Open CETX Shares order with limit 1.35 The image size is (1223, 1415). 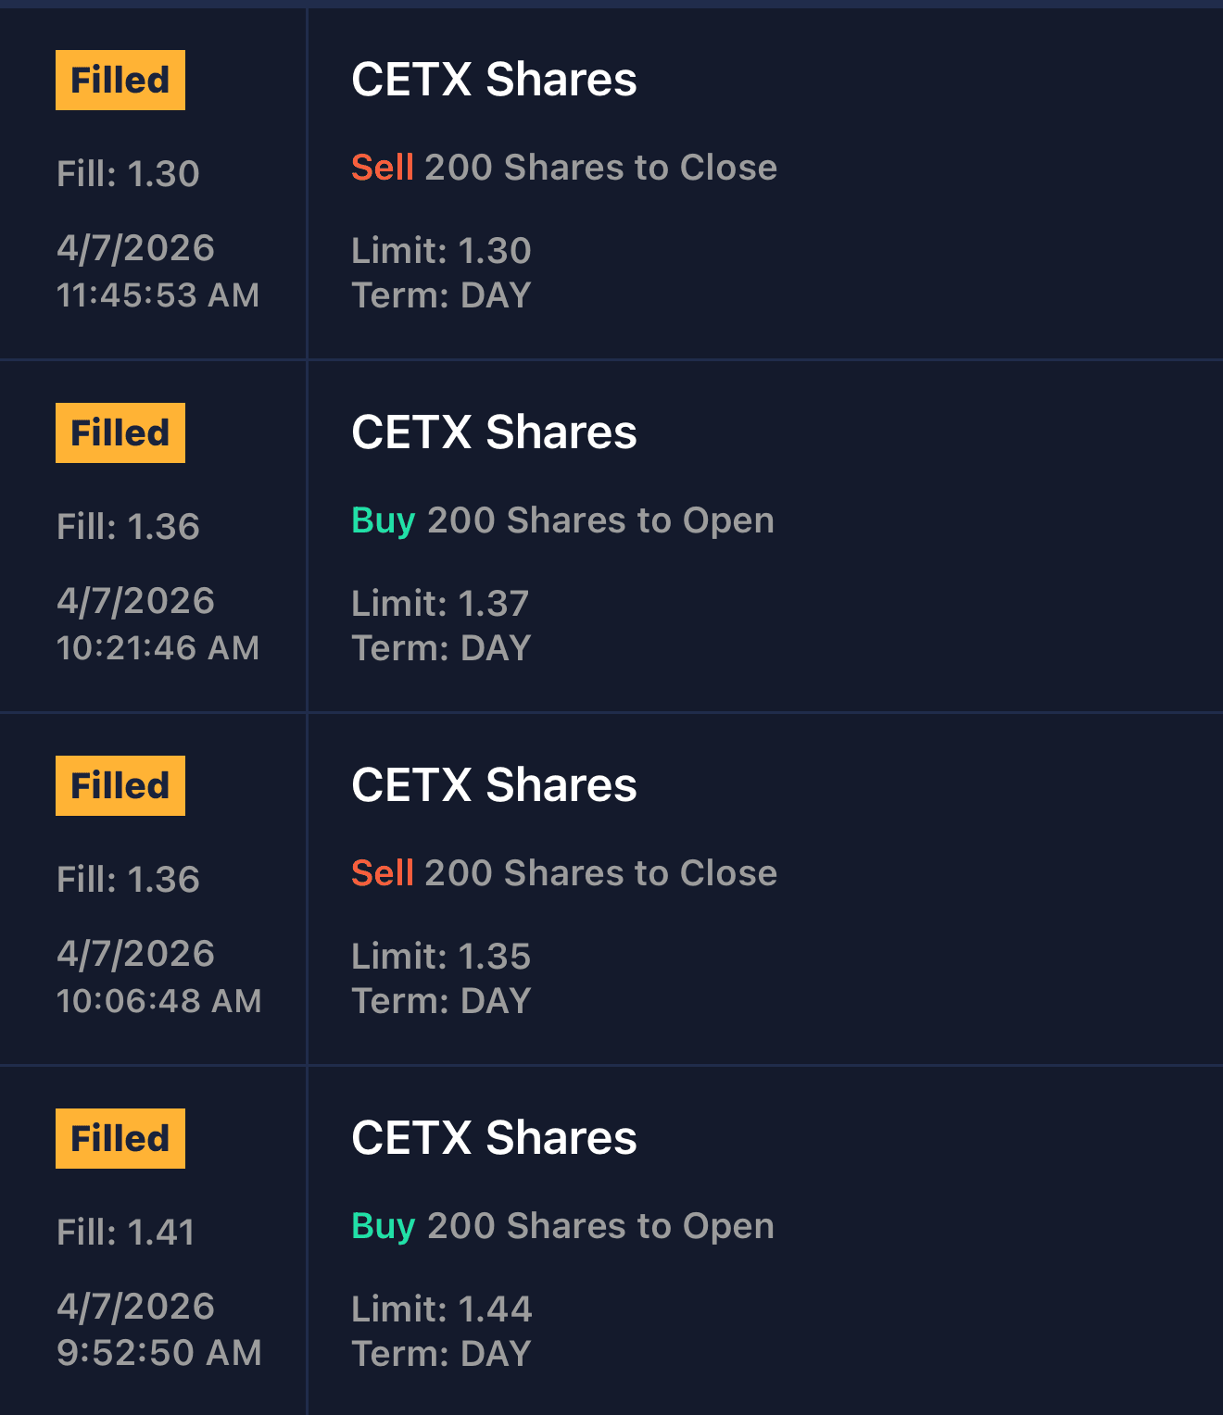coord(494,785)
